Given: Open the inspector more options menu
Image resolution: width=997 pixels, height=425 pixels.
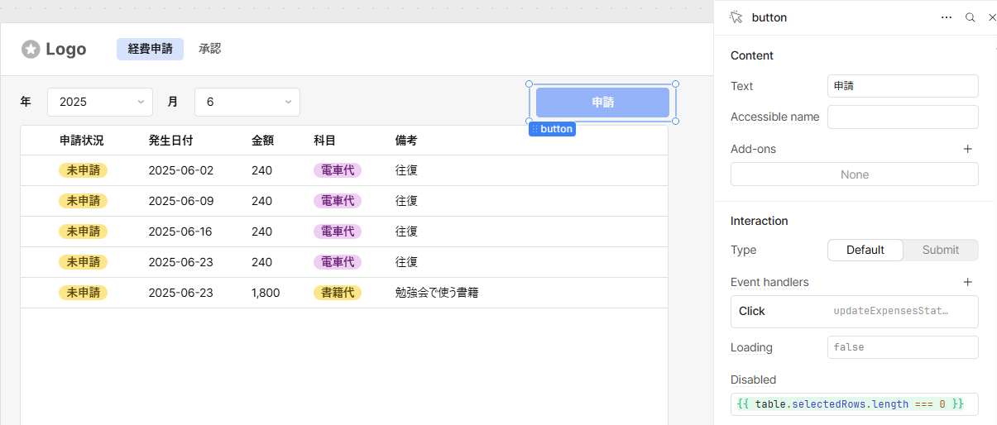Looking at the screenshot, I should click(947, 17).
